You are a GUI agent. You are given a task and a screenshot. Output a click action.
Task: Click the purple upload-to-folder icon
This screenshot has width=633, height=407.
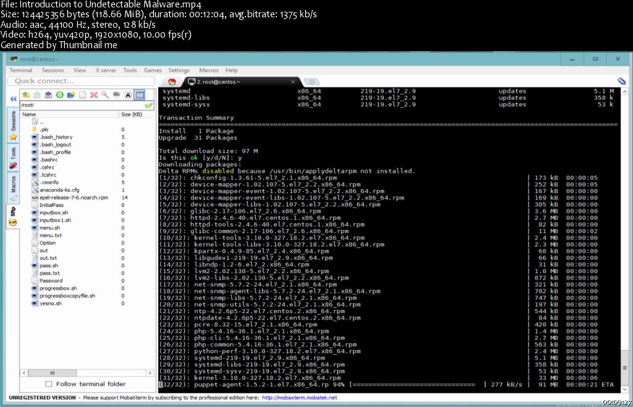coord(48,94)
